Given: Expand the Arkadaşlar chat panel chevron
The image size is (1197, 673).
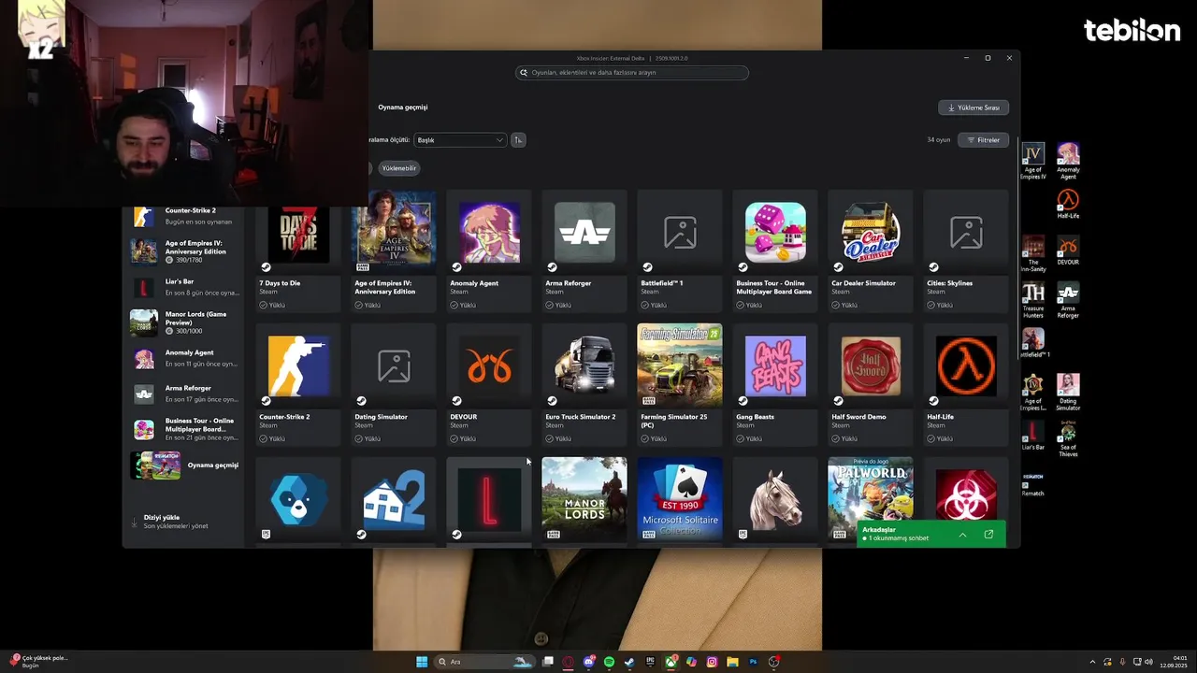Looking at the screenshot, I should (962, 535).
